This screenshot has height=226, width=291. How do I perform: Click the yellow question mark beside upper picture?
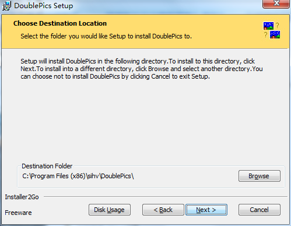278,25
